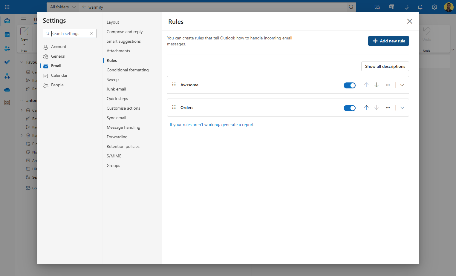Open search filter options icon
Screen dimensions: 456x276
[x=341, y=7]
